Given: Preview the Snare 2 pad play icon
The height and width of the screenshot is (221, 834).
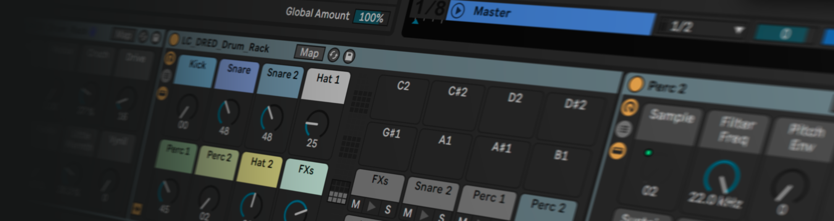Looking at the screenshot, I should click(x=423, y=215).
